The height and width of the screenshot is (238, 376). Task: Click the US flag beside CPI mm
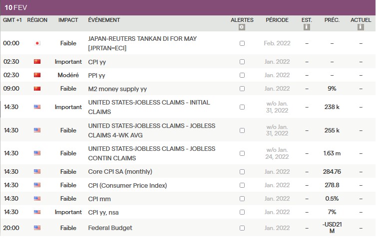point(37,199)
